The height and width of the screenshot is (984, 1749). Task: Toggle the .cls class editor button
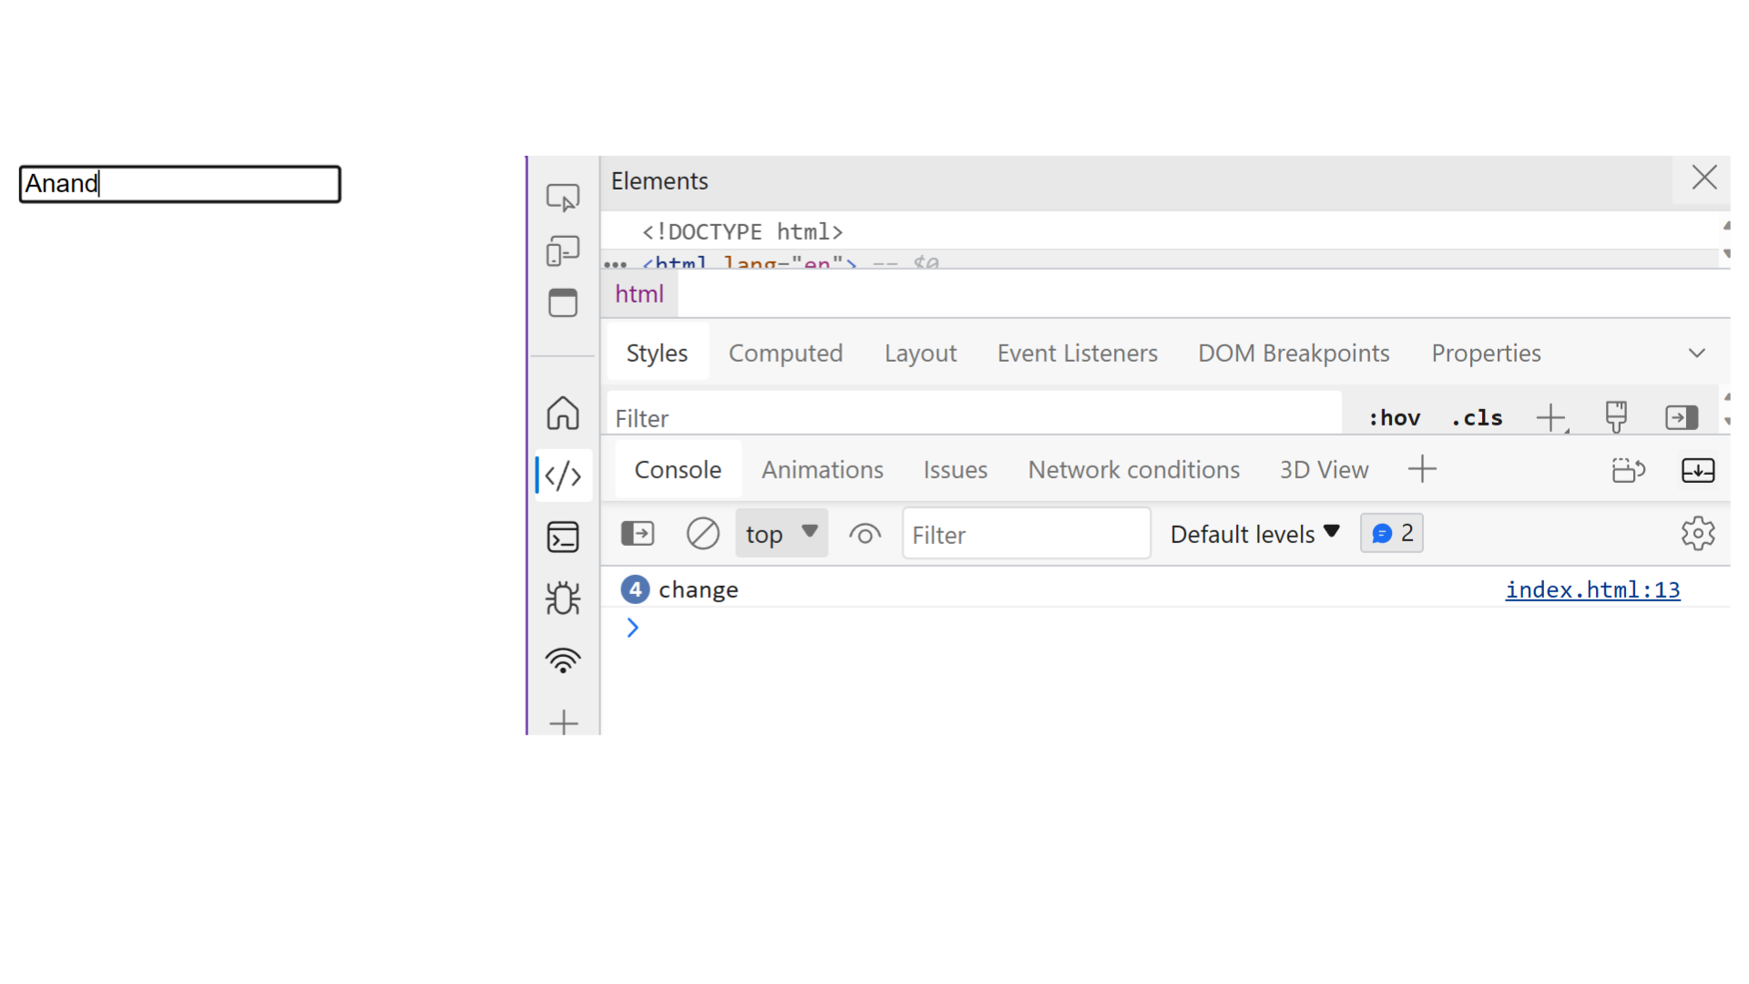(x=1475, y=417)
